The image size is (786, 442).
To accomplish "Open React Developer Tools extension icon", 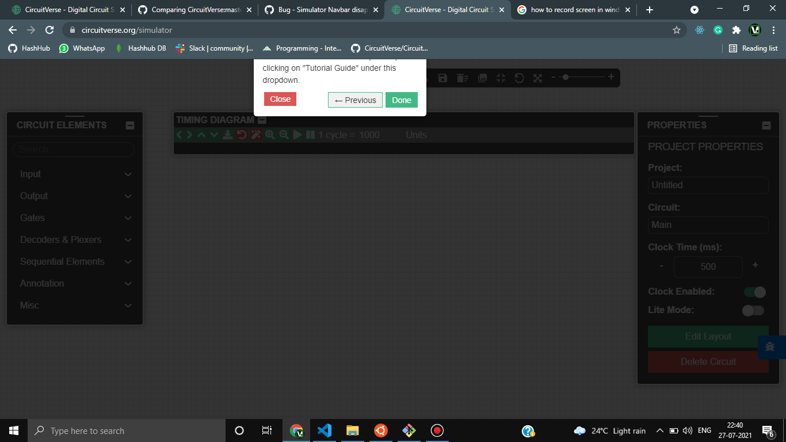I will coord(700,30).
